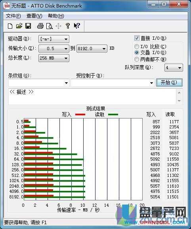Screen dimensions: 191x229
Task: Click description box scroll down arrow
Action: 179,101
